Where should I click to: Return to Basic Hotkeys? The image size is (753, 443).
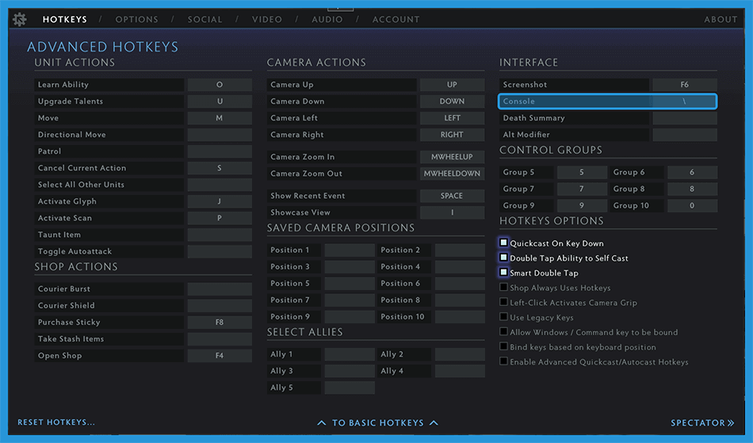[x=378, y=423]
